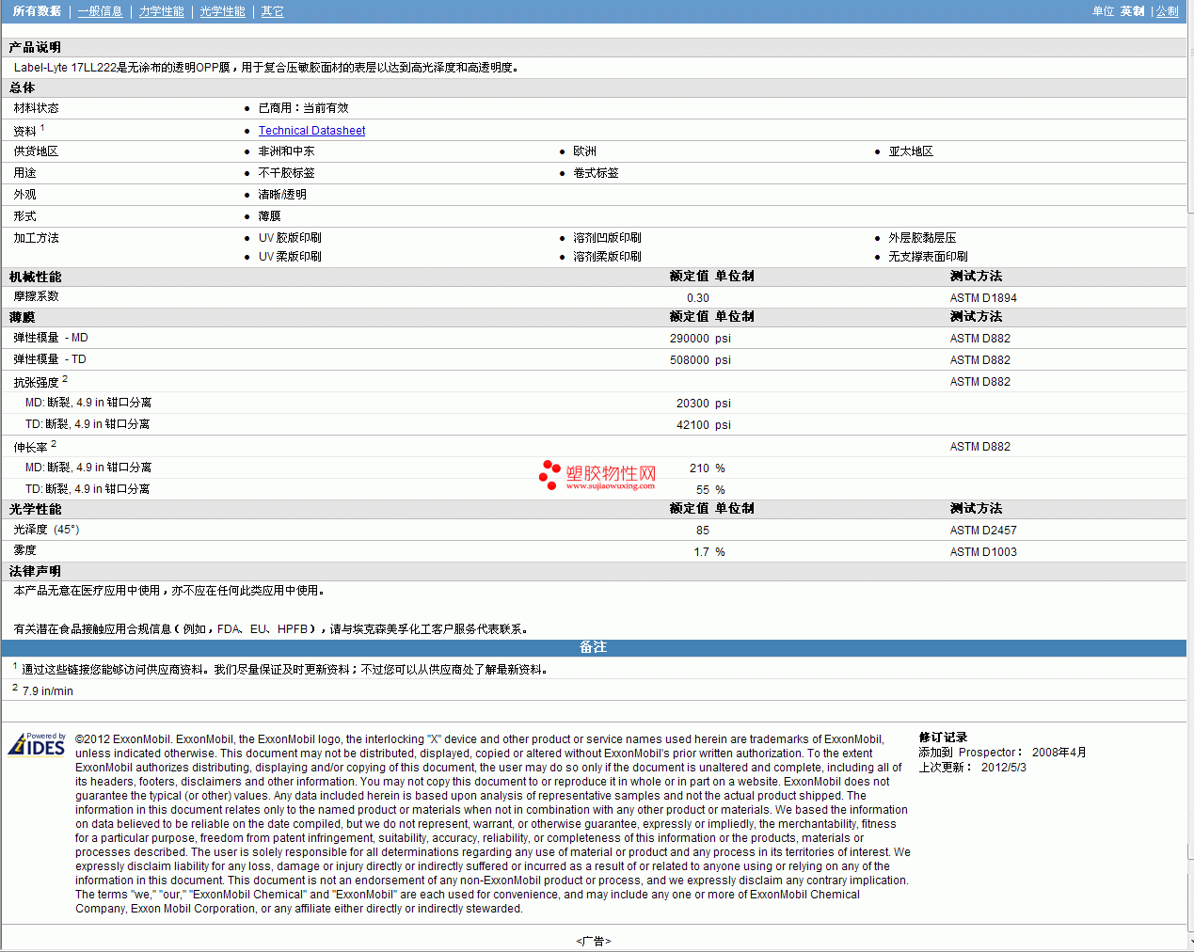1194x952 pixels.
Task: Click the 清晰/透明 appearance value
Action: (282, 195)
